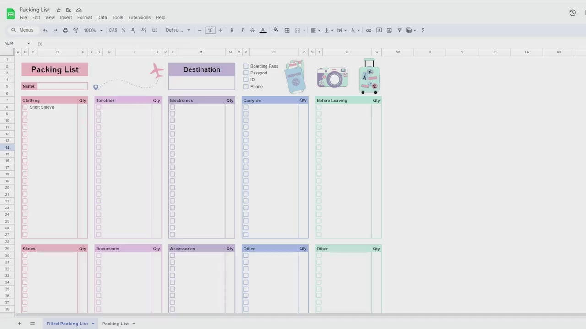586x329 pixels.
Task: Click the font size field
Action: [x=210, y=30]
